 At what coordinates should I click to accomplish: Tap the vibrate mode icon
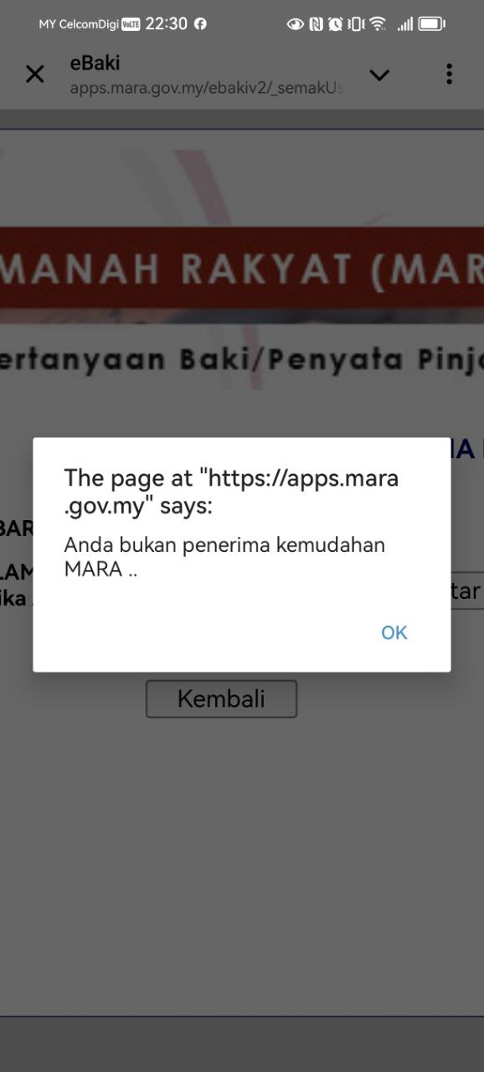tap(356, 24)
